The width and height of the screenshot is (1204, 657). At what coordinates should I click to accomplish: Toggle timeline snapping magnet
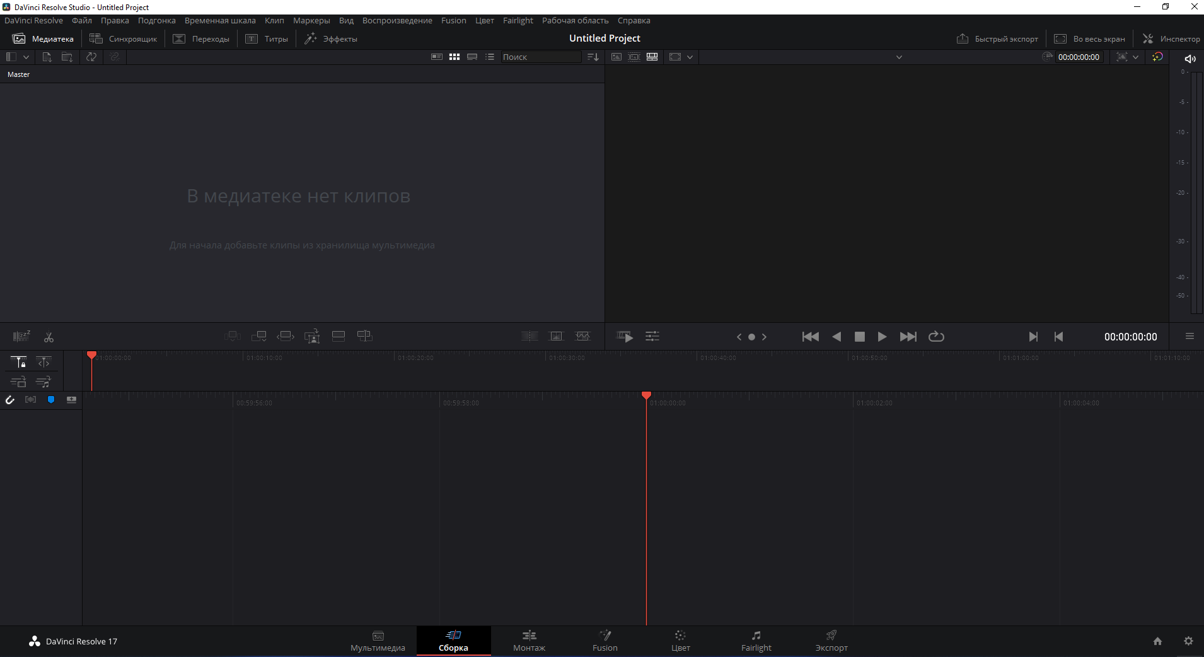(x=10, y=400)
